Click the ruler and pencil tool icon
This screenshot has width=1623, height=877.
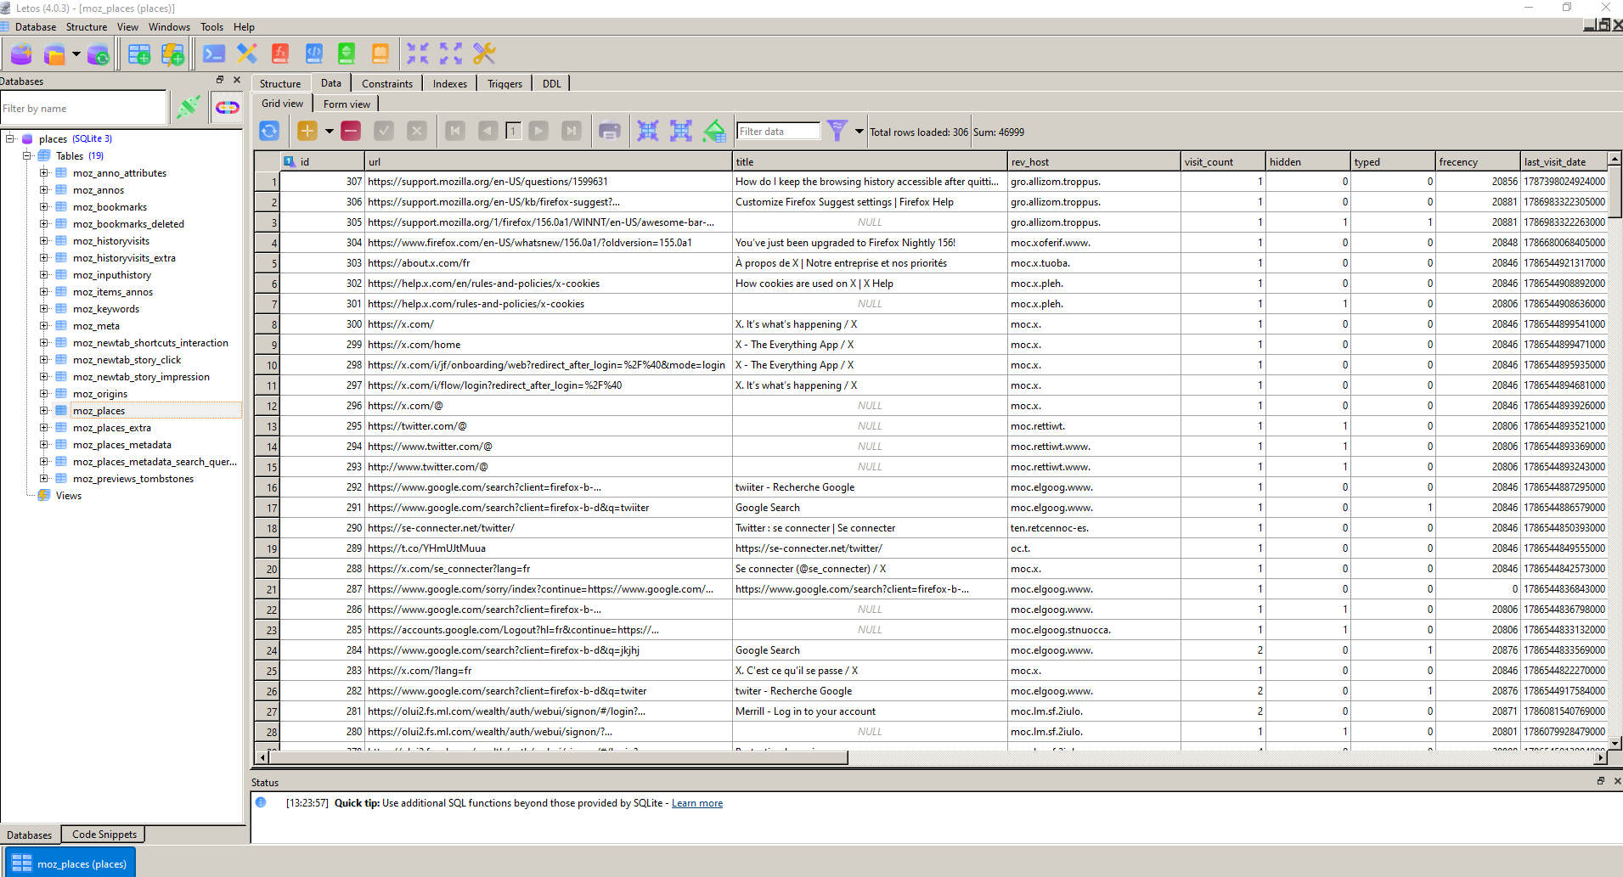coord(247,54)
